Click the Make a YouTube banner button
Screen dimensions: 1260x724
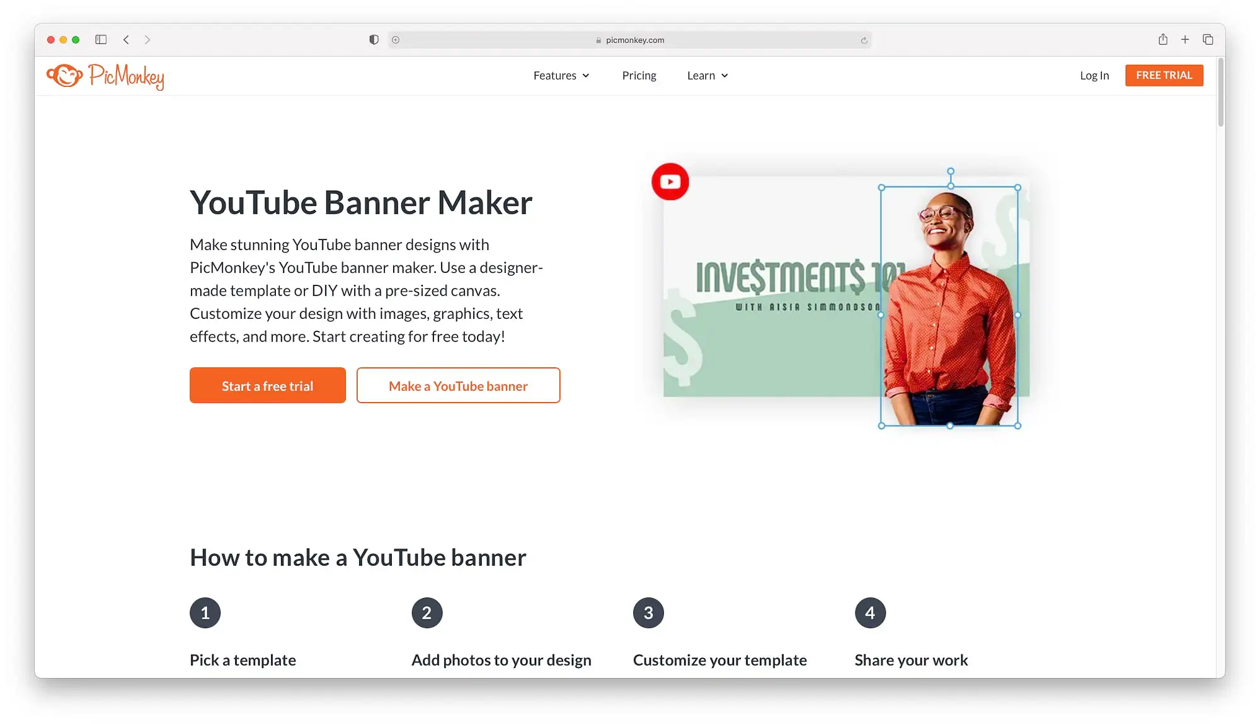pyautogui.click(x=458, y=384)
